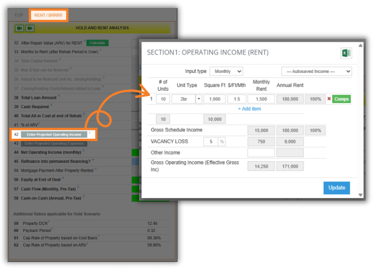The height and width of the screenshot is (269, 373).
Task: Click the first video camera icon
Action: 19,28
